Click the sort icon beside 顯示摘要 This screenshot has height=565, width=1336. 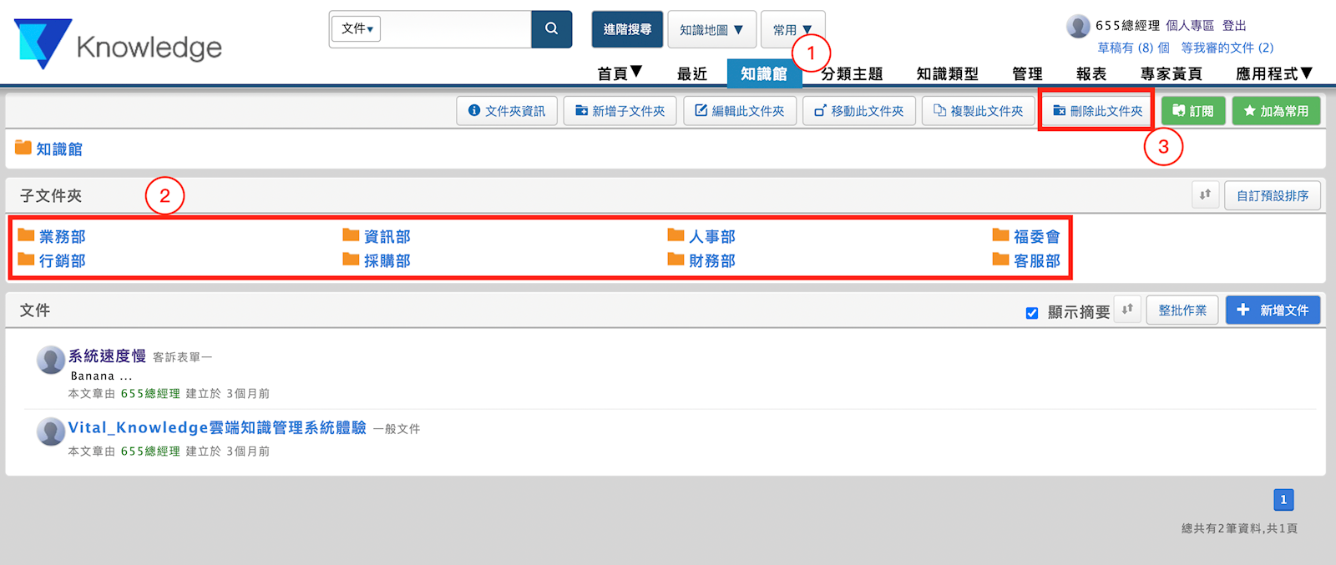coord(1127,310)
